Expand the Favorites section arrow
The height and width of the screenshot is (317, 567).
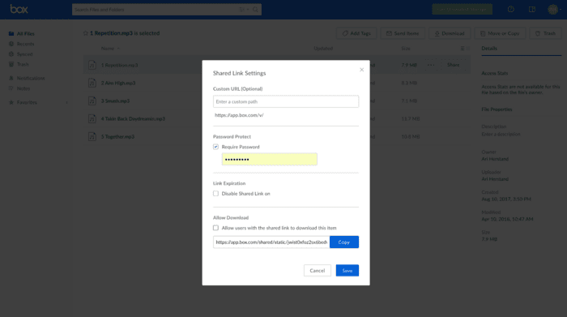click(x=67, y=102)
